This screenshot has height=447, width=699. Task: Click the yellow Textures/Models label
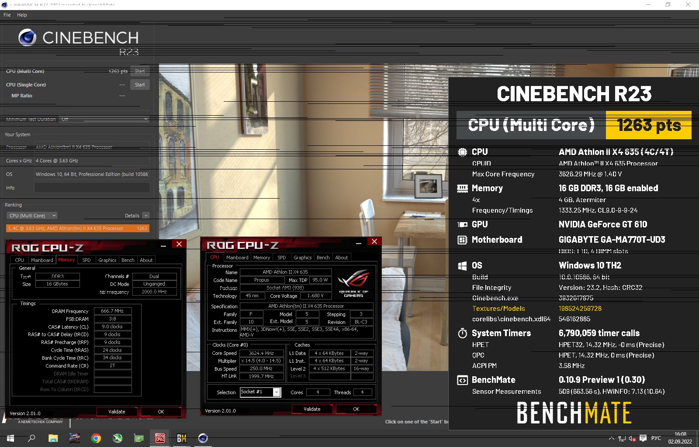click(498, 309)
